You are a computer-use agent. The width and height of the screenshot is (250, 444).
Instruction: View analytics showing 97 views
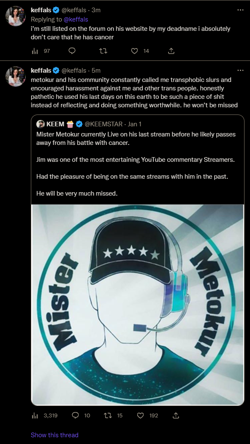click(41, 51)
